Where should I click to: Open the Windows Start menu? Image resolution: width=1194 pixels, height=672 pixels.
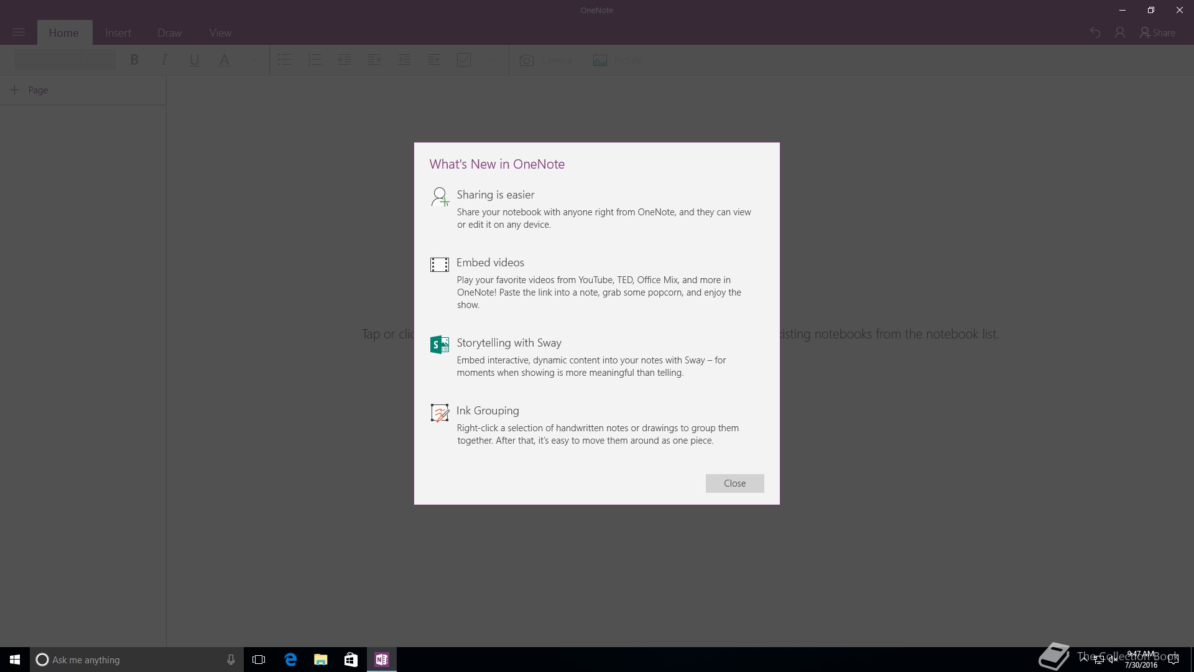coord(15,660)
